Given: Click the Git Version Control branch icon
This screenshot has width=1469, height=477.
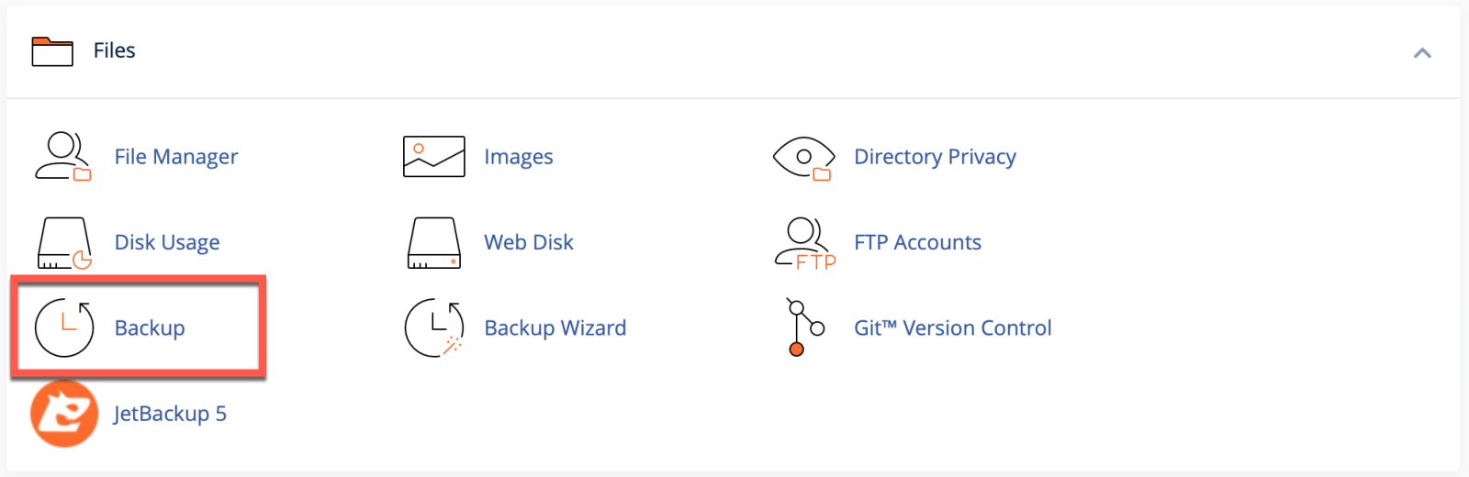Looking at the screenshot, I should pos(804,327).
